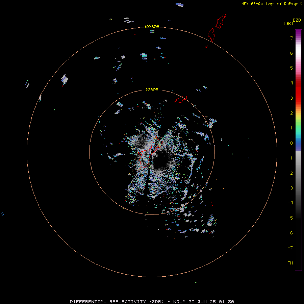Viewport: 304px width, 304px height.
Task: Click the 100 NMI range ring label
Action: click(x=152, y=27)
